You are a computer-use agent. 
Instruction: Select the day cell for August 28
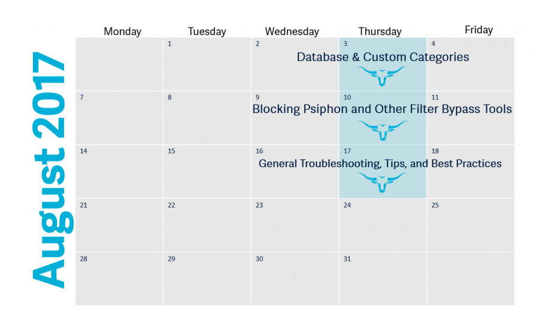(x=119, y=279)
